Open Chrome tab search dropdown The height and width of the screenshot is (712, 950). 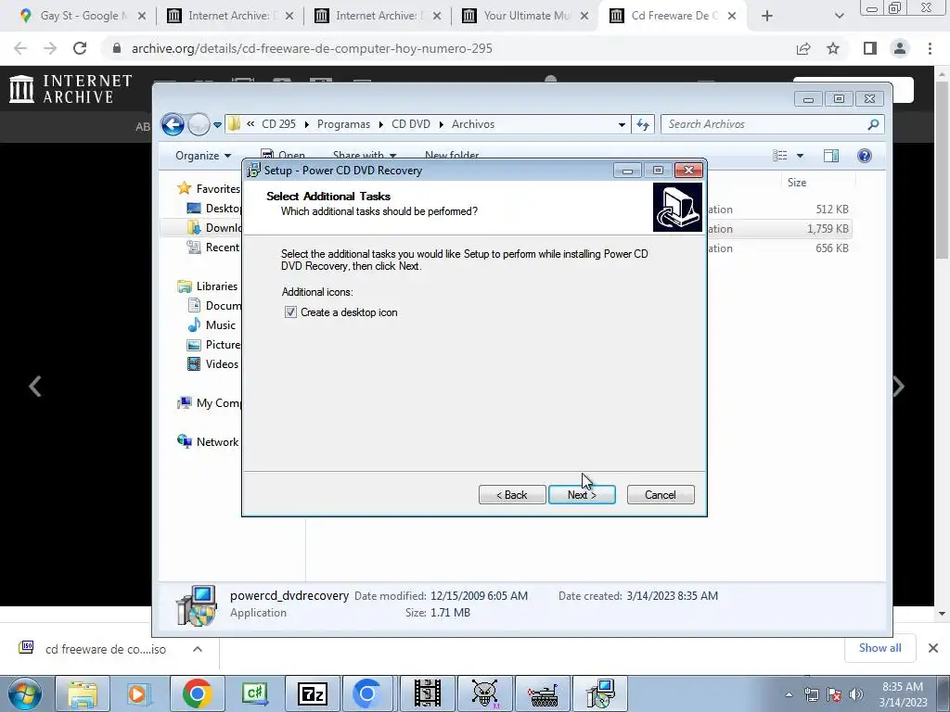pyautogui.click(x=839, y=16)
